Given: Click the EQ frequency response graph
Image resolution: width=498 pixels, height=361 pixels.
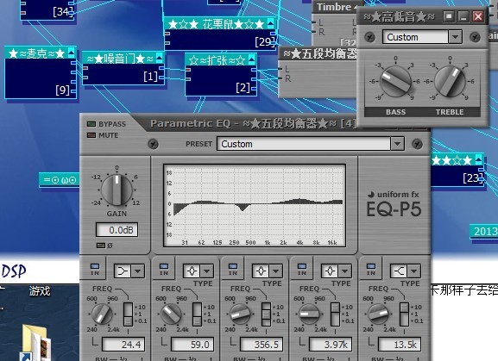Looking at the screenshot, I should (x=255, y=205).
